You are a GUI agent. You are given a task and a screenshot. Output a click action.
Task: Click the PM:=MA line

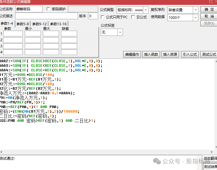pos(23,98)
